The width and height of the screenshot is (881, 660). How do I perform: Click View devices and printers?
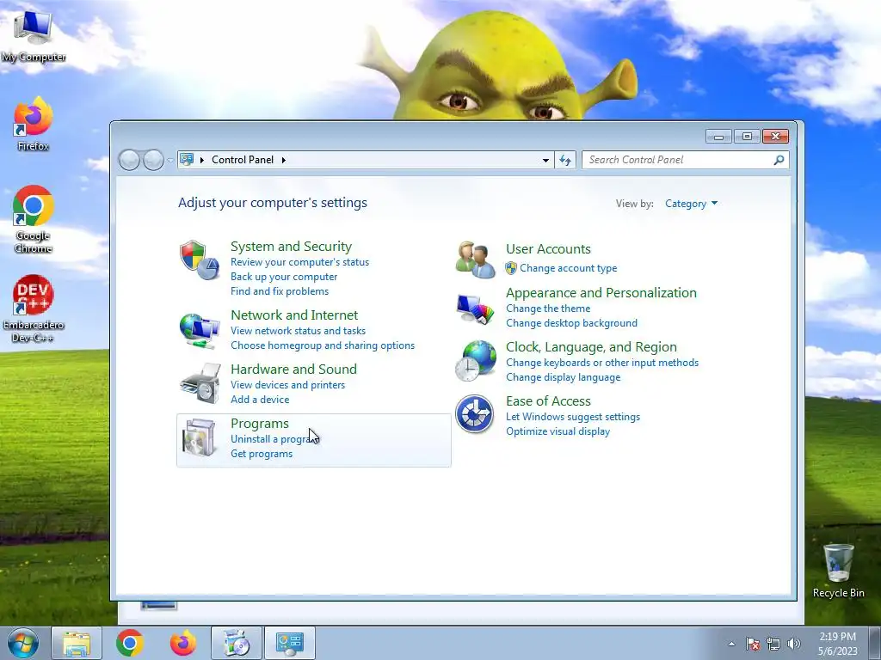287,385
